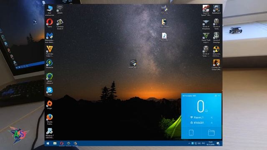Open the Malwarebytes Anti-Malware shortcut
This screenshot has width=267, height=150.
[x=50, y=37]
